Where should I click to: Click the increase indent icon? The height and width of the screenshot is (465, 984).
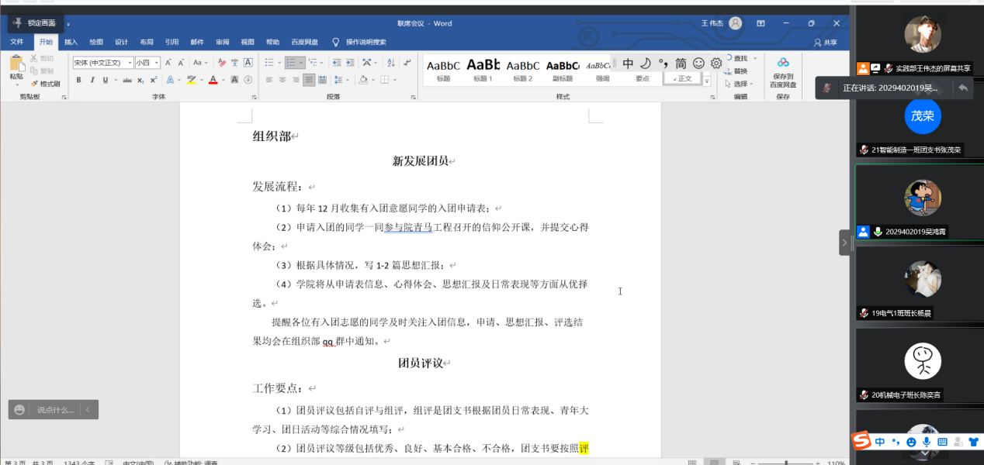pyautogui.click(x=351, y=63)
